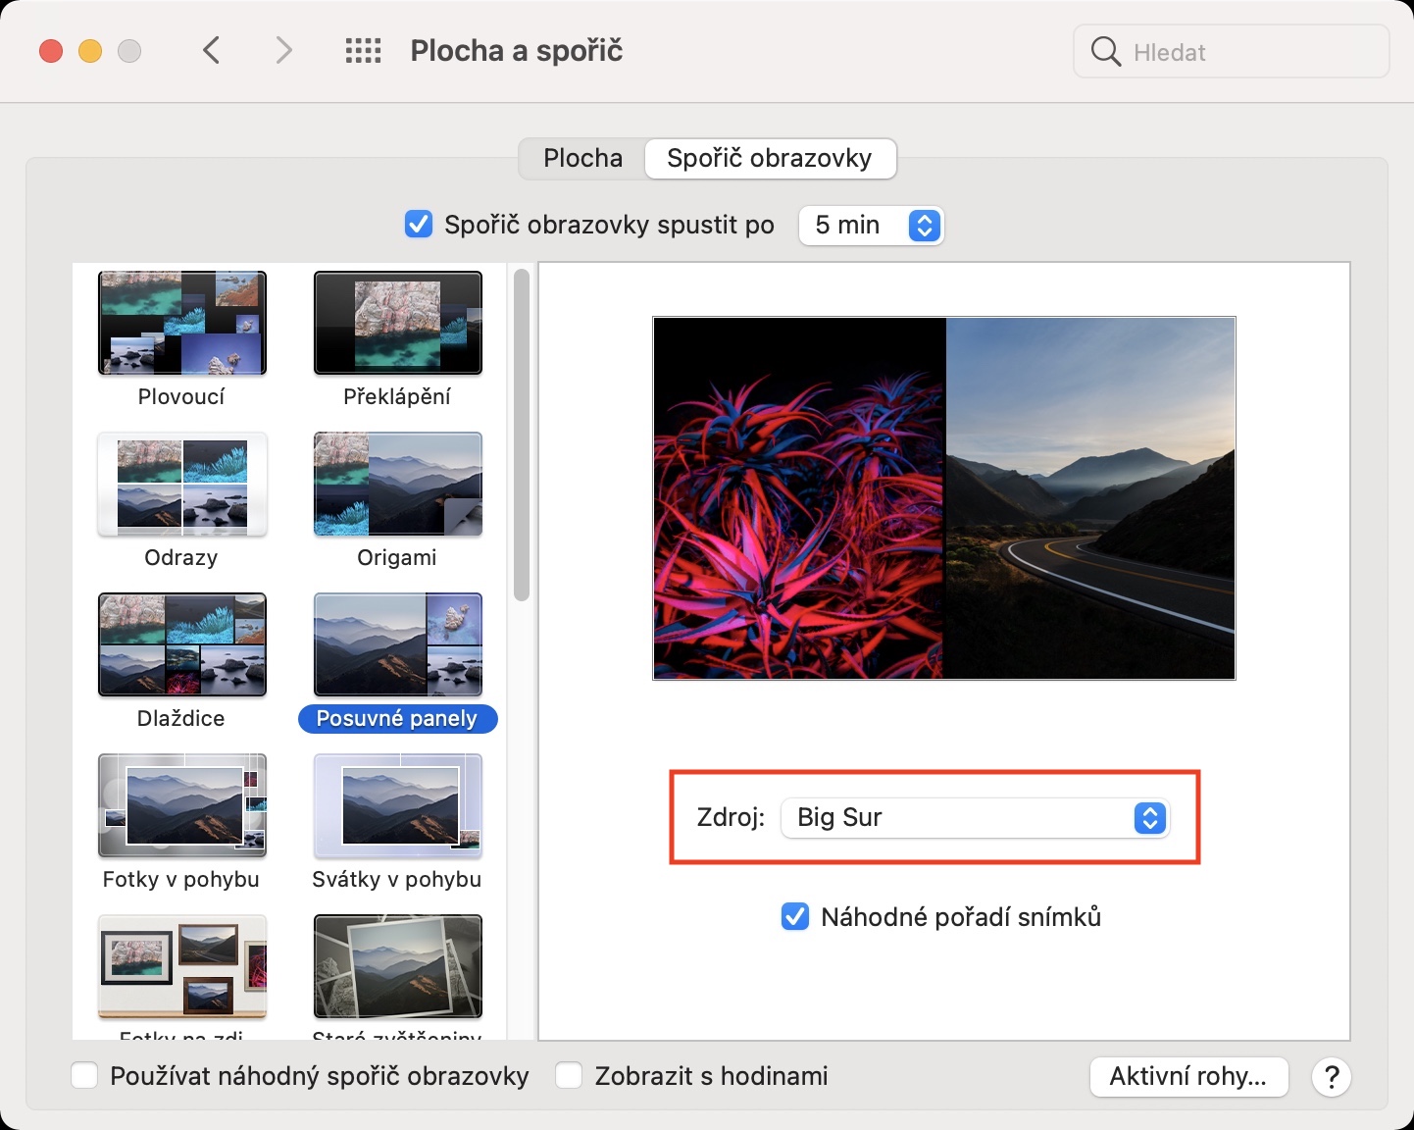Close the Plocha a spořič window
The image size is (1414, 1130).
click(51, 51)
